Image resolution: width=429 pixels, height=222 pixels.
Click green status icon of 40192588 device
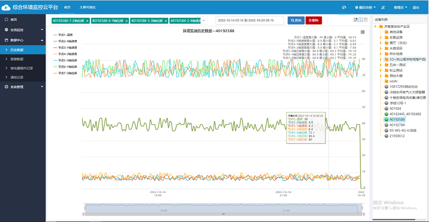386,120
